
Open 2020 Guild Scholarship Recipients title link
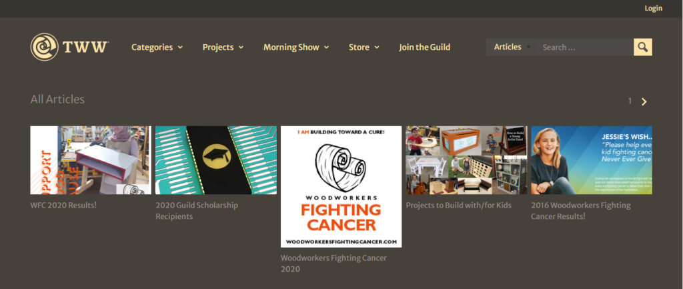click(197, 210)
